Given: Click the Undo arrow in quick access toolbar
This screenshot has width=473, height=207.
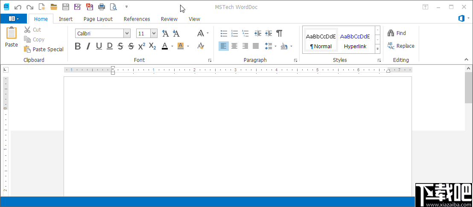Looking at the screenshot, I should [18, 7].
